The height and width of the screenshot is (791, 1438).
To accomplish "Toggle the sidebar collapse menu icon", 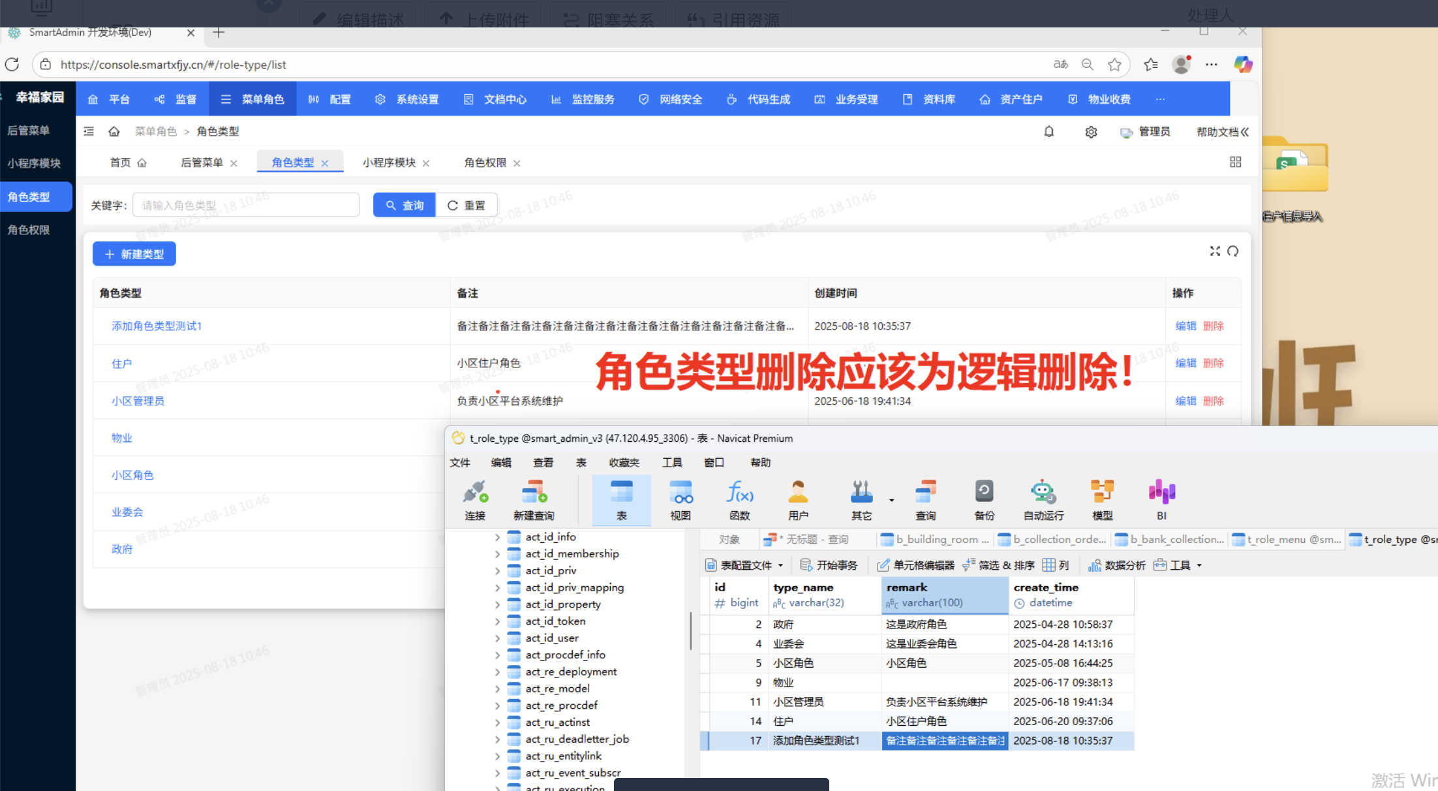I will pos(89,132).
